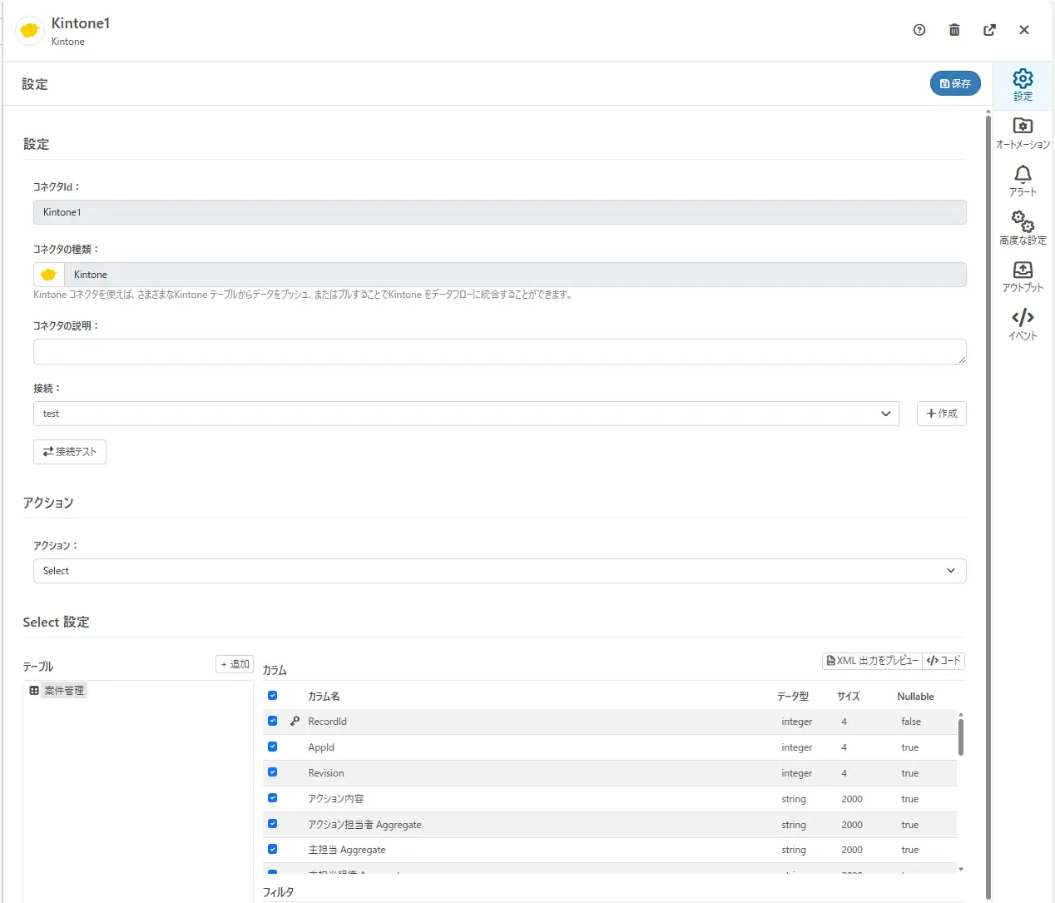
Task: Uncheck the AppId column checkbox
Action: [272, 747]
